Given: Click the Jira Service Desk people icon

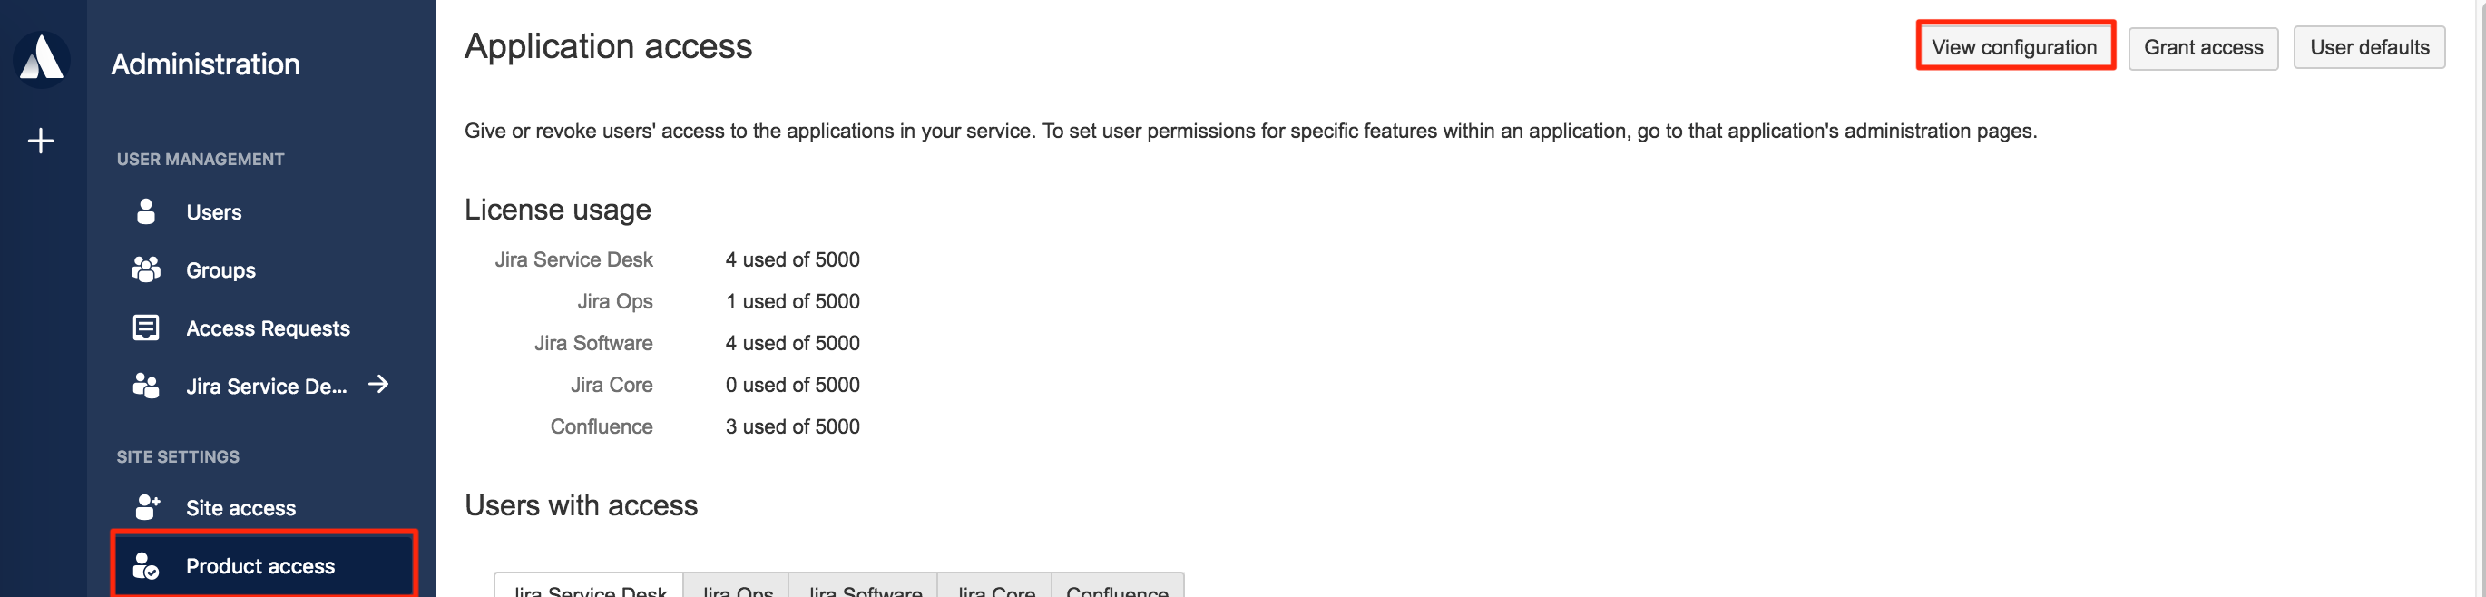Looking at the screenshot, I should [x=146, y=386].
